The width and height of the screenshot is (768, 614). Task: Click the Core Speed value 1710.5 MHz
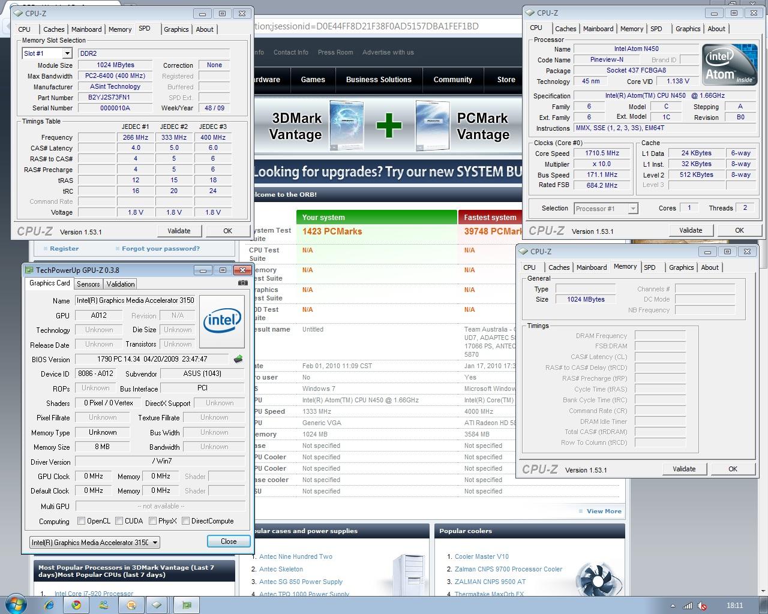602,153
